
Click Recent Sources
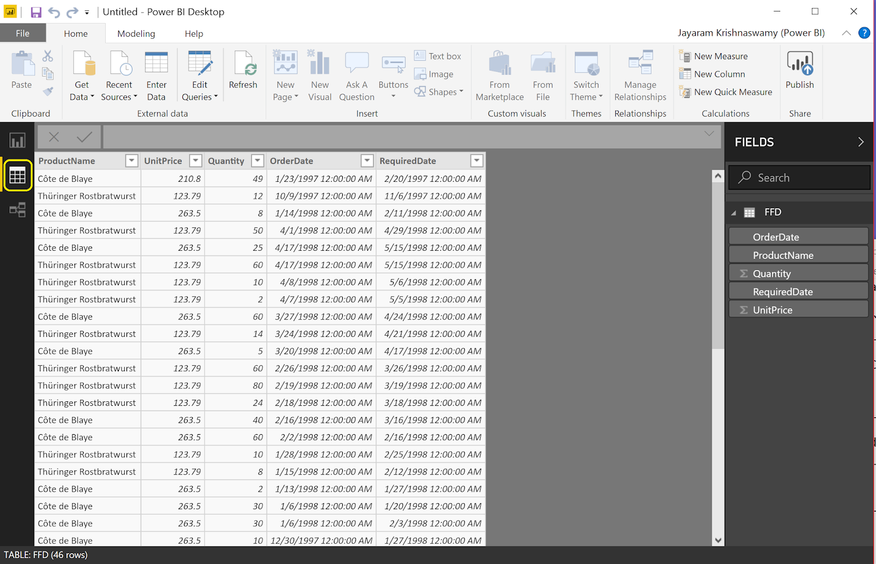(x=119, y=74)
